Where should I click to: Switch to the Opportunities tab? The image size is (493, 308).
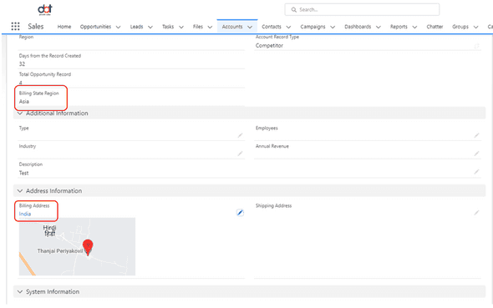pyautogui.click(x=95, y=27)
